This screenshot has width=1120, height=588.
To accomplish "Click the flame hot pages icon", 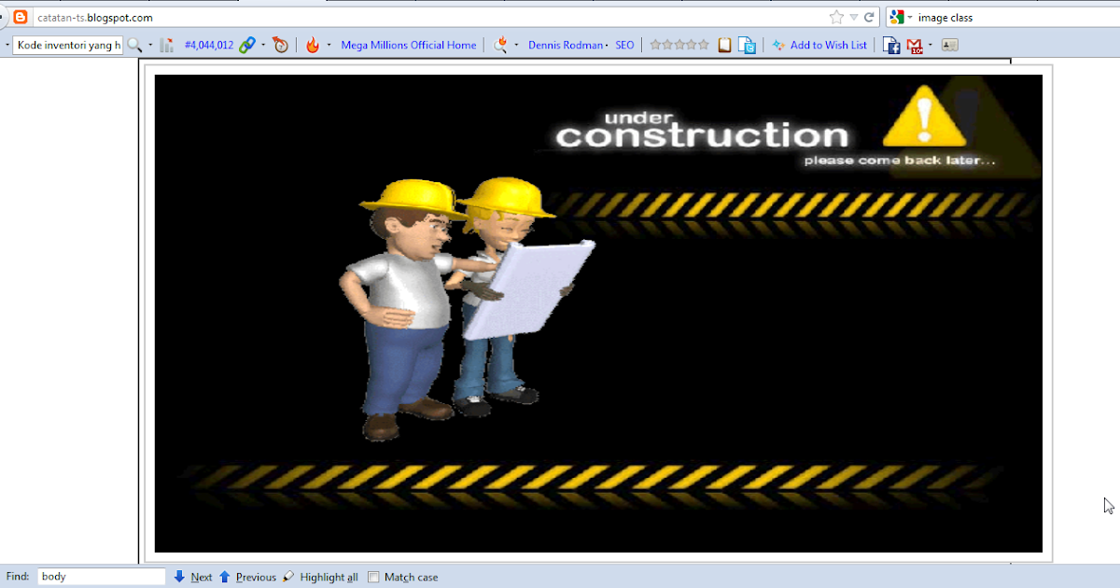I will 313,45.
